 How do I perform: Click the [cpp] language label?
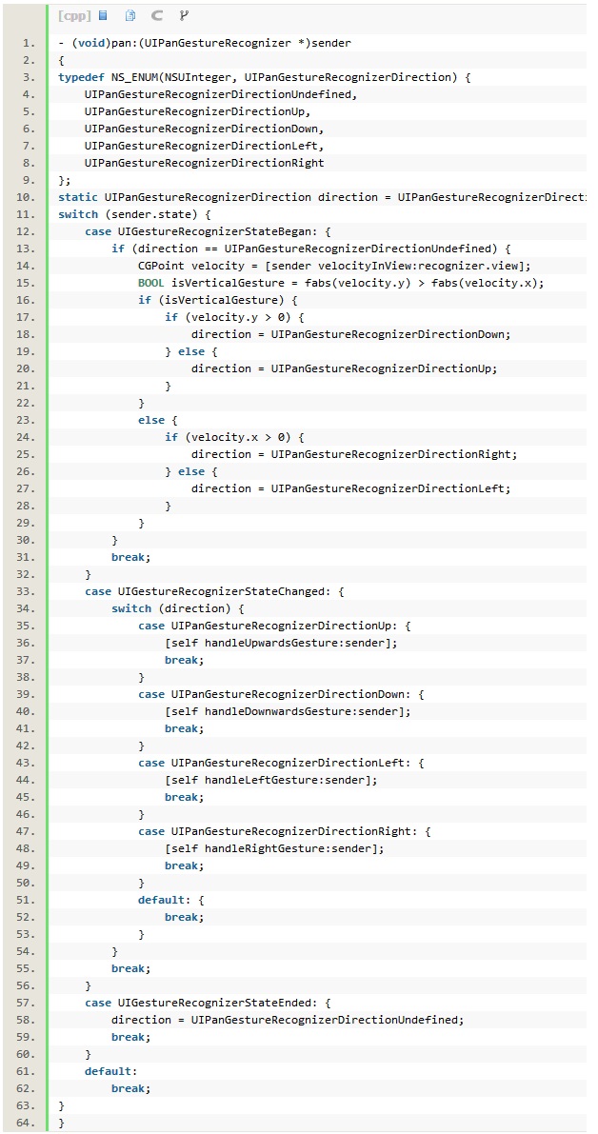tap(73, 16)
